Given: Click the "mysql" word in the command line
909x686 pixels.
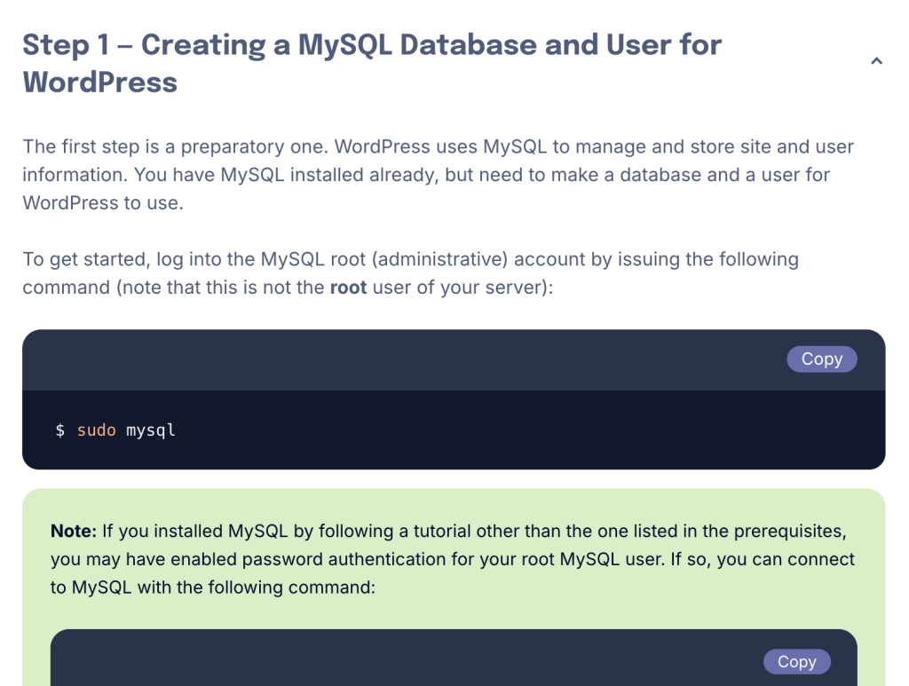Looking at the screenshot, I should [x=151, y=430].
